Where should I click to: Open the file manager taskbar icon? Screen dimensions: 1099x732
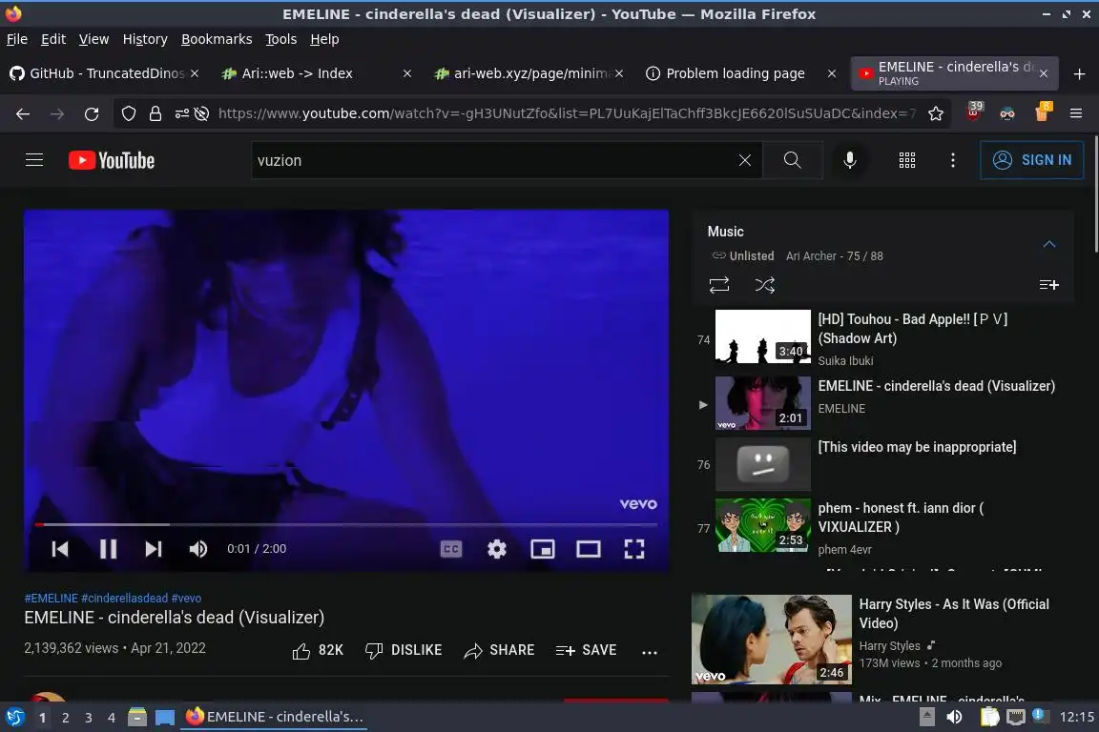pos(137,717)
